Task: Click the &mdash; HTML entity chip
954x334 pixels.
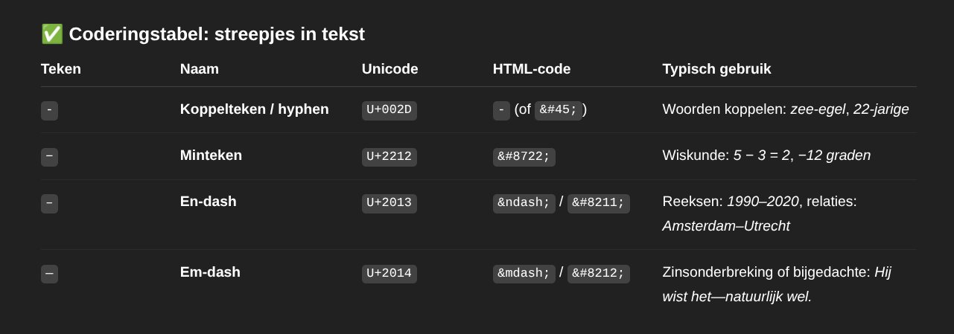Action: [x=524, y=274]
